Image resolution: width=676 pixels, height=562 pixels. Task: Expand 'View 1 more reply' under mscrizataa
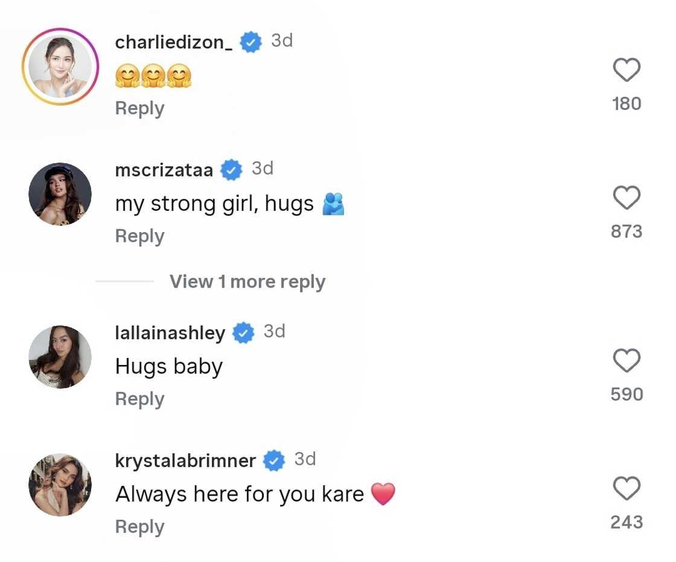point(247,282)
